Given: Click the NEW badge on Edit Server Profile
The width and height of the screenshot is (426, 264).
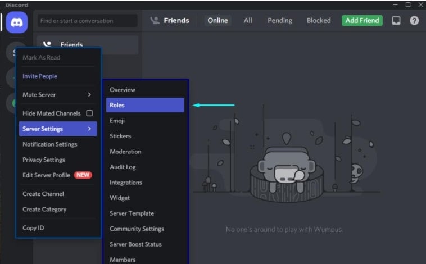Looking at the screenshot, I should pos(83,175).
